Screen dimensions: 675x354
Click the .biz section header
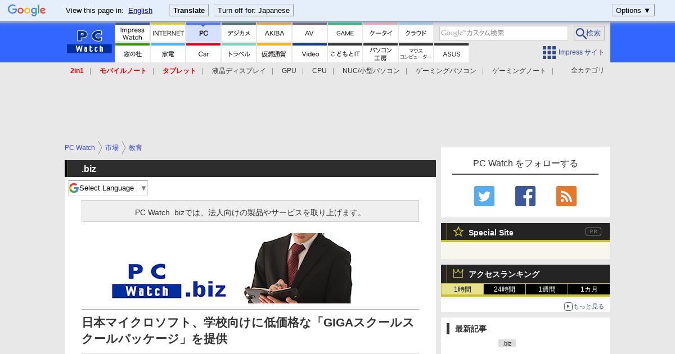click(250, 169)
